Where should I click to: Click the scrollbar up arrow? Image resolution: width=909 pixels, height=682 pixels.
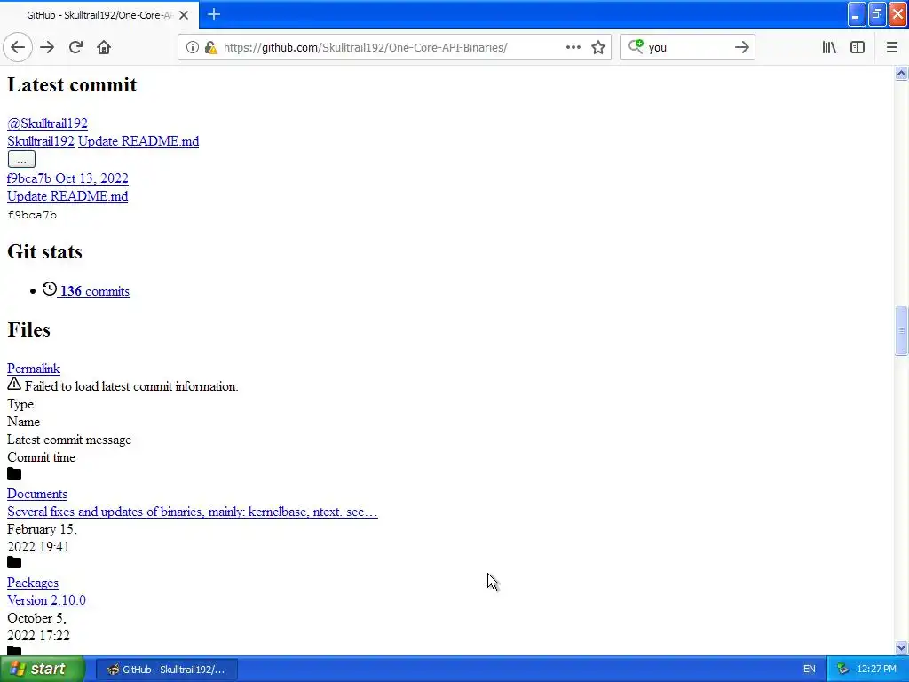pyautogui.click(x=901, y=73)
